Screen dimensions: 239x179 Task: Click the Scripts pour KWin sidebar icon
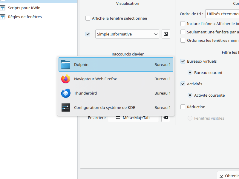pos(3,8)
